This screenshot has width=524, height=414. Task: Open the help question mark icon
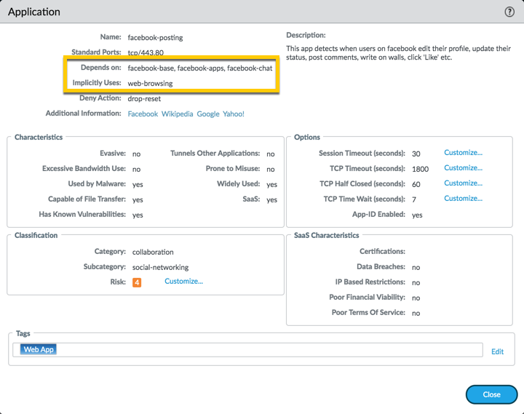(x=509, y=12)
